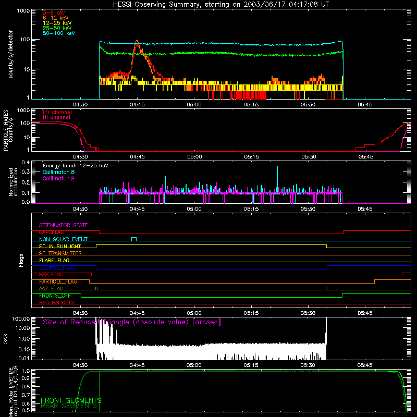Select the ATTENUATOR_STATE flag label
Viewport: 417px width, 417px height.
63,225
